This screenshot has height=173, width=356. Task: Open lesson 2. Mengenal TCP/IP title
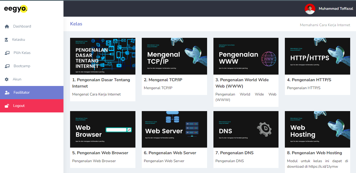[x=163, y=80]
